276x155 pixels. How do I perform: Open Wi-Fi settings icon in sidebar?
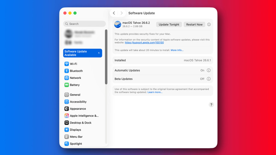coord(67,64)
